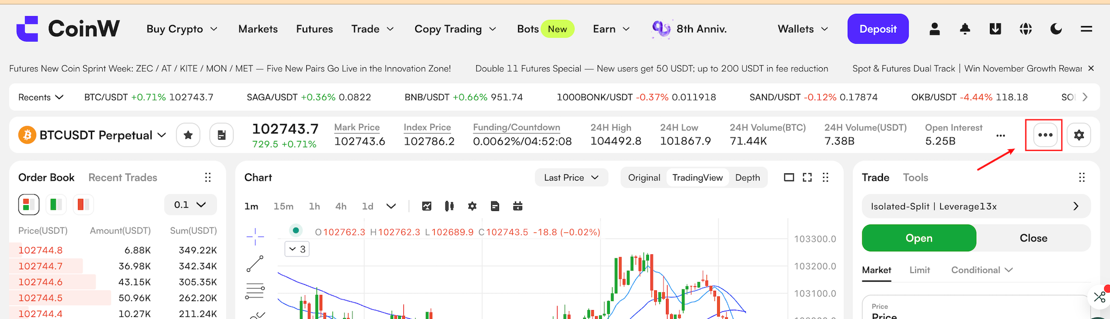Open the 0.1 depth precision dropdown
Image resolution: width=1110 pixels, height=319 pixels.
click(x=190, y=205)
